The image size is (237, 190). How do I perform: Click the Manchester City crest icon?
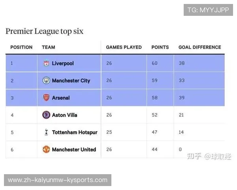coord(46,80)
